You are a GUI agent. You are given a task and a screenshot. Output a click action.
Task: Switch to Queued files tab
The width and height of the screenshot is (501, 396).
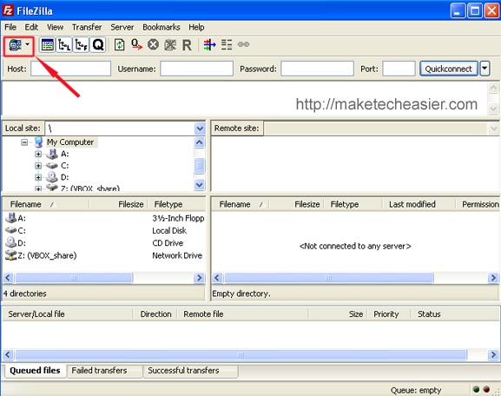pos(35,371)
